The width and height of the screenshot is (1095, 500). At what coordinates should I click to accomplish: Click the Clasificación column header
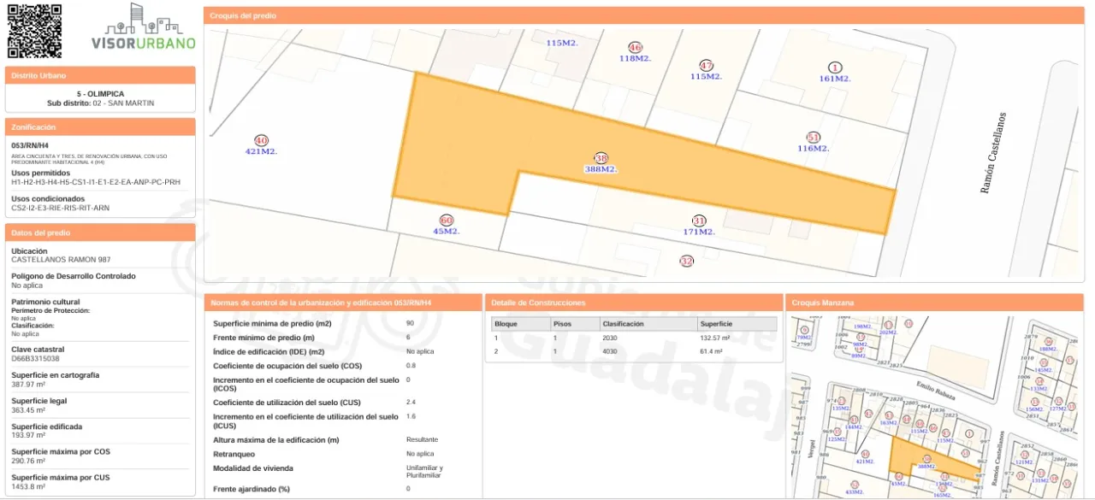pyautogui.click(x=648, y=324)
